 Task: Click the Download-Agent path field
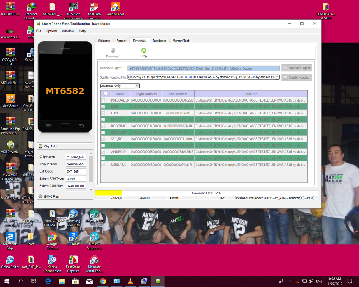(x=203, y=69)
